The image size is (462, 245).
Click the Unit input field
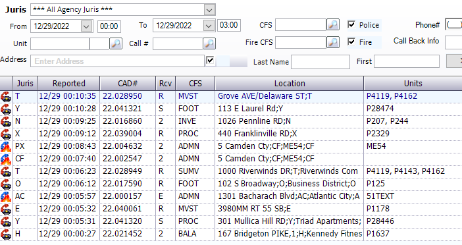coord(60,43)
